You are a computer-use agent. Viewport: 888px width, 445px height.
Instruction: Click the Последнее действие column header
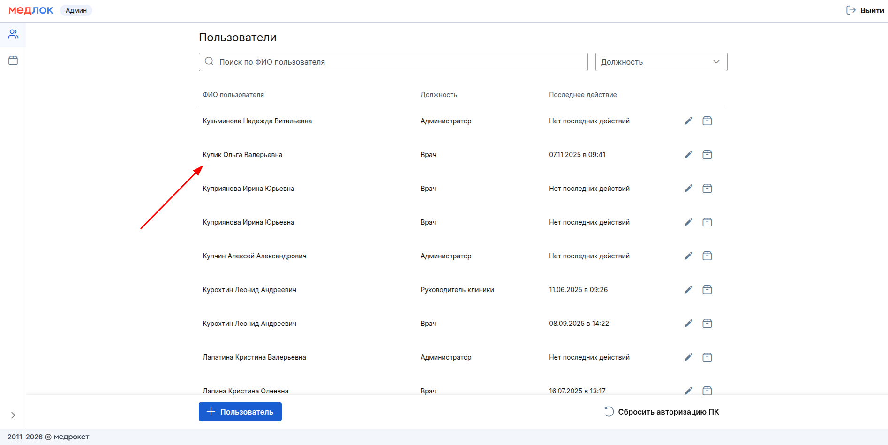[583, 95]
